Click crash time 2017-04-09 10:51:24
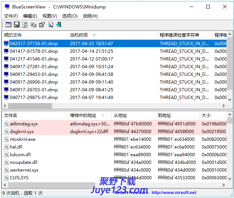The height and width of the screenshot is (198, 234). tap(92, 67)
